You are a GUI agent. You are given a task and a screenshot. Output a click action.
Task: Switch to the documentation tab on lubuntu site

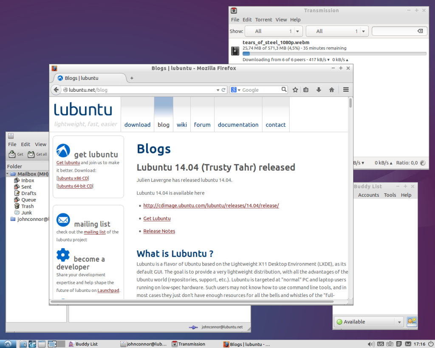point(238,125)
